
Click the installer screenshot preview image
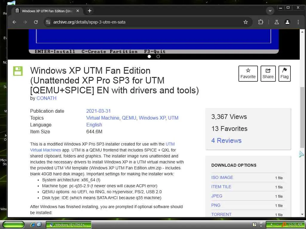click(154, 41)
